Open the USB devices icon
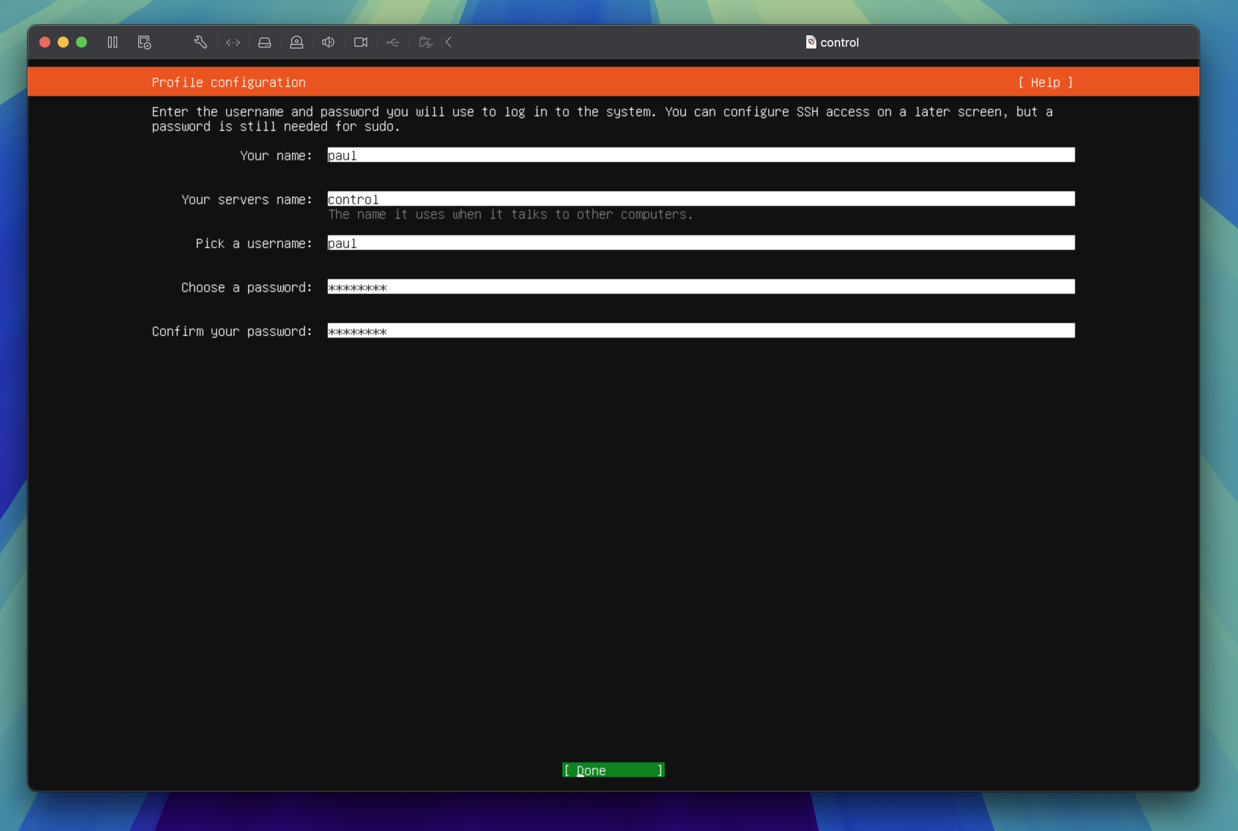 [393, 43]
